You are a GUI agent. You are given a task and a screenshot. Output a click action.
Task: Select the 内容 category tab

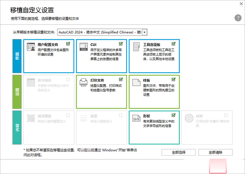point(17,127)
